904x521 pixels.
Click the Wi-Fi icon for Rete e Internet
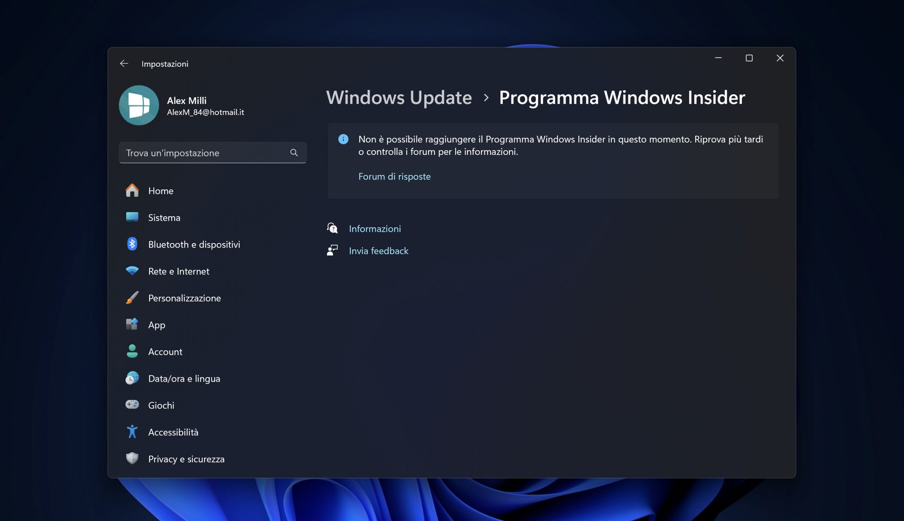pyautogui.click(x=132, y=271)
